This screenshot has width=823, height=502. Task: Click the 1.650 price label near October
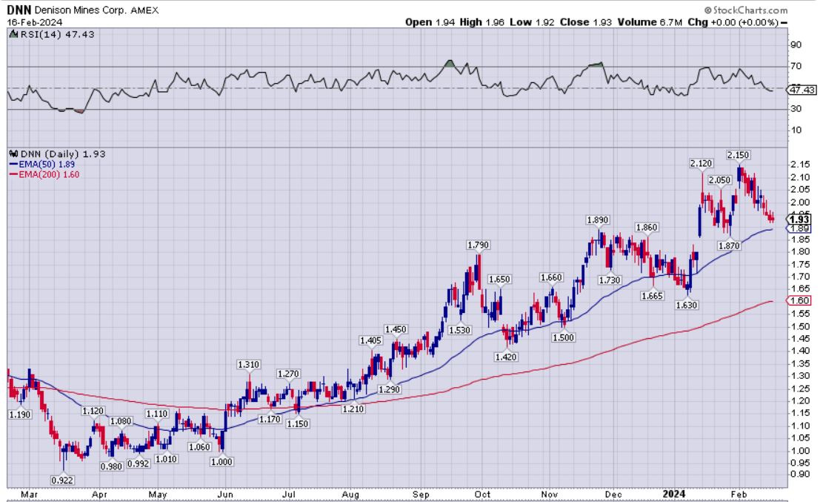pos(499,279)
